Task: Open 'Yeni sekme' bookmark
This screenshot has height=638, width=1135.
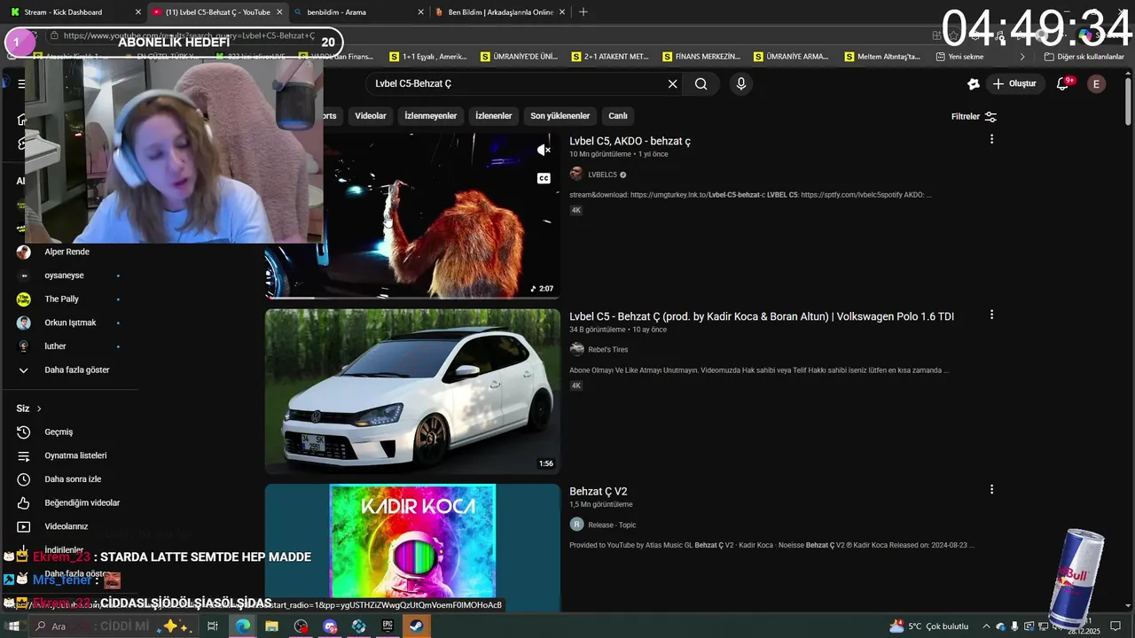Action: click(x=959, y=57)
